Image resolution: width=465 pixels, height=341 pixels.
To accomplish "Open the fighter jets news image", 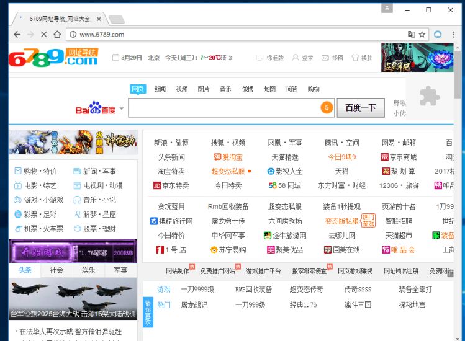I will point(73,299).
